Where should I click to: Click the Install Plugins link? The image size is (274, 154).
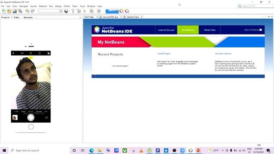point(164,53)
